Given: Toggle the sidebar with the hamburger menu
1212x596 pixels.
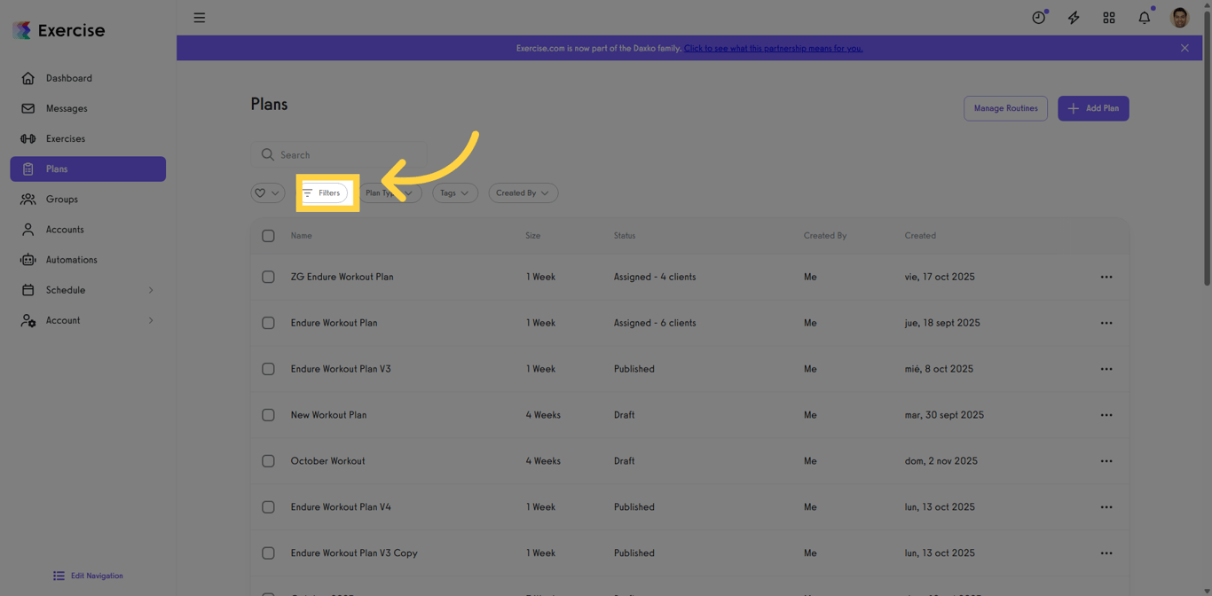Looking at the screenshot, I should pos(199,17).
